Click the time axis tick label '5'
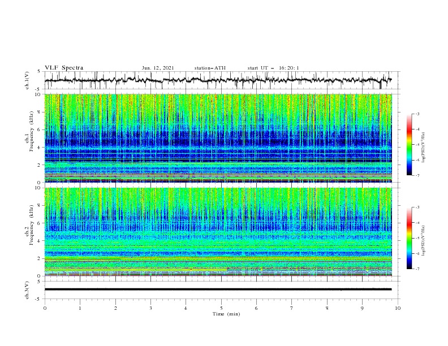Image resolution: width=448 pixels, height=346 pixels. [221, 308]
